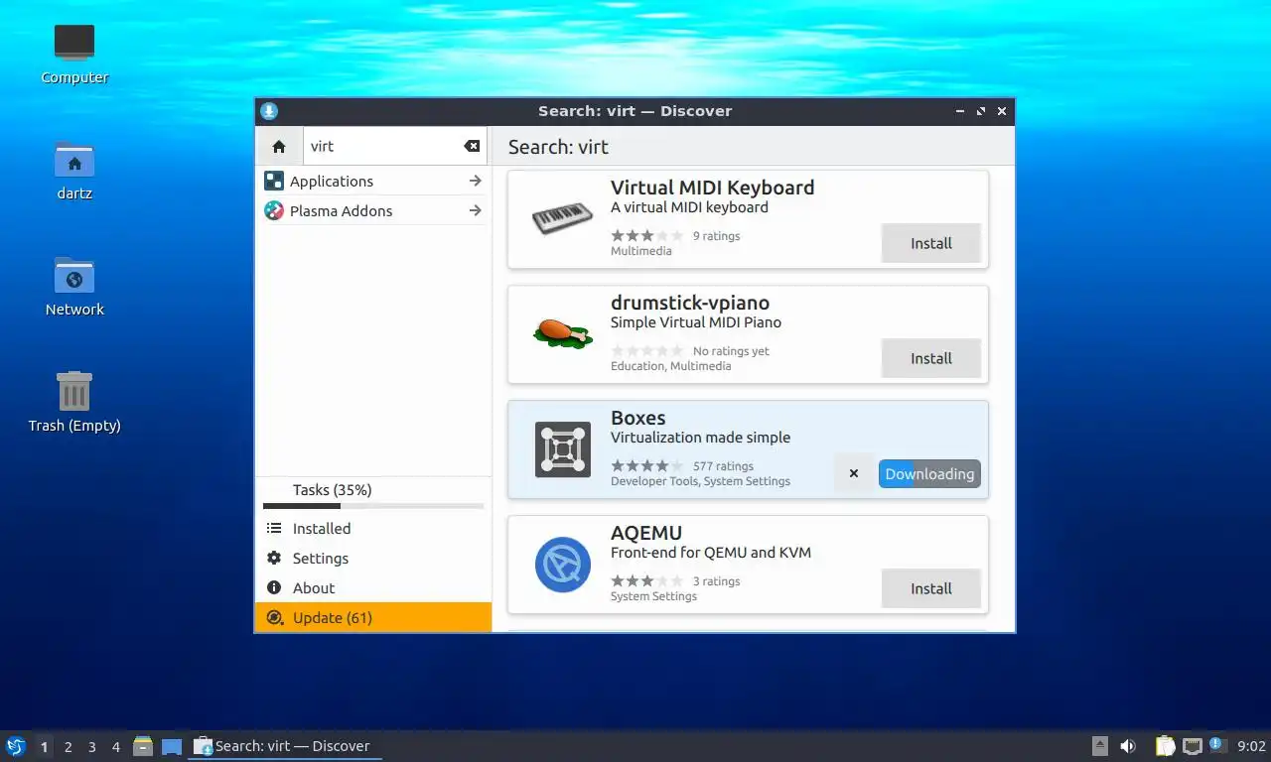Click "Simple Virtual MIDI Piano" description
Image resolution: width=1271 pixels, height=762 pixels.
[696, 322]
